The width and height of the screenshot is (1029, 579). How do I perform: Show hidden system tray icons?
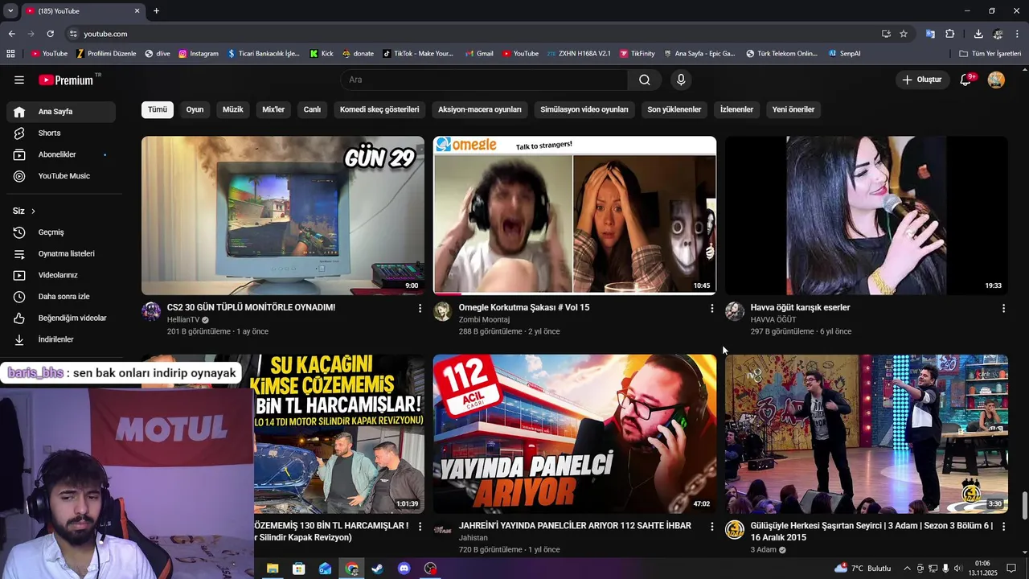click(x=907, y=569)
